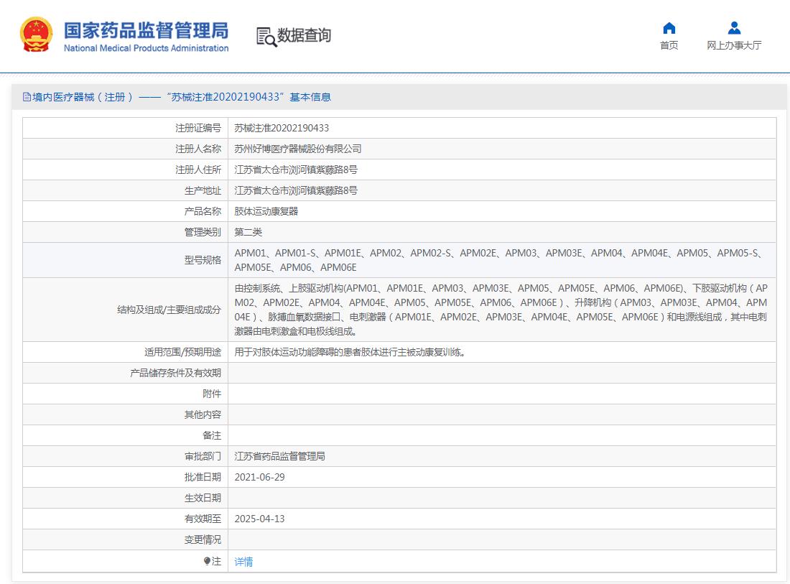The width and height of the screenshot is (790, 584).
Task: Select the 适用范围/预期用途 description value
Action: tap(350, 352)
